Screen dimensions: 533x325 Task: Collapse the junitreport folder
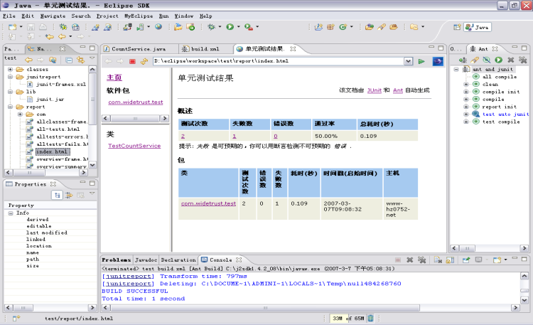tap(11, 77)
